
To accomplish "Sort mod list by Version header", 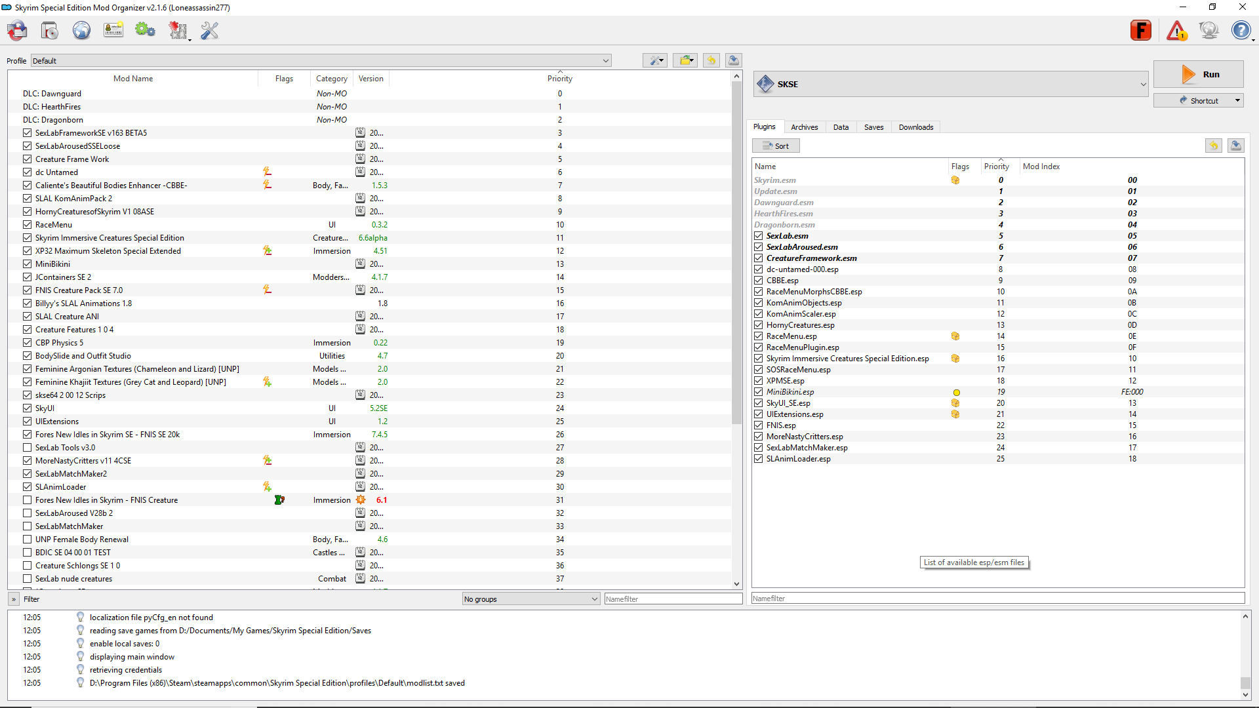I will (371, 78).
